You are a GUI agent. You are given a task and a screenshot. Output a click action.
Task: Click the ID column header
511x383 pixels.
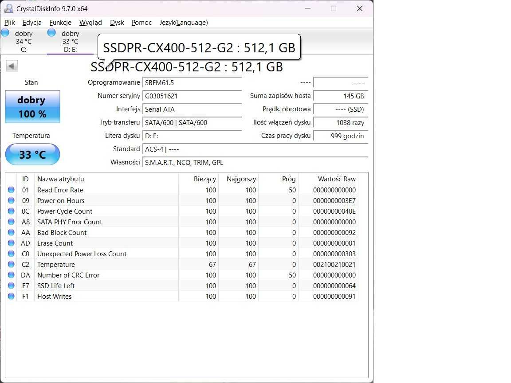pos(25,179)
